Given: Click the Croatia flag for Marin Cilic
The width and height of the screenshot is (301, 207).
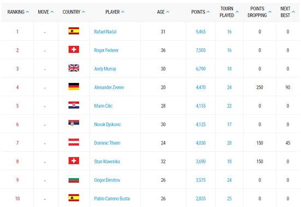Looking at the screenshot, I should pyautogui.click(x=74, y=105).
